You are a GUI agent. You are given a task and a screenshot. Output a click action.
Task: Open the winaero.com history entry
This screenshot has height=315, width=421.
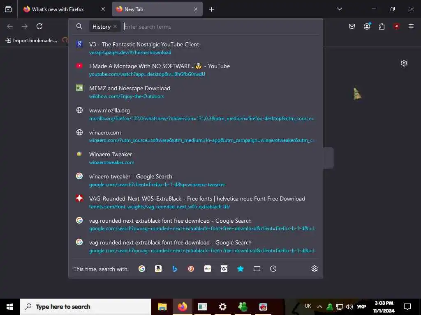(x=196, y=136)
